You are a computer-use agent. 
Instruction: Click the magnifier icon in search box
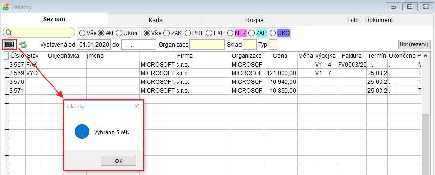click(x=8, y=33)
